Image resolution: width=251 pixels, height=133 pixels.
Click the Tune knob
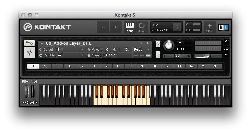tap(169, 45)
